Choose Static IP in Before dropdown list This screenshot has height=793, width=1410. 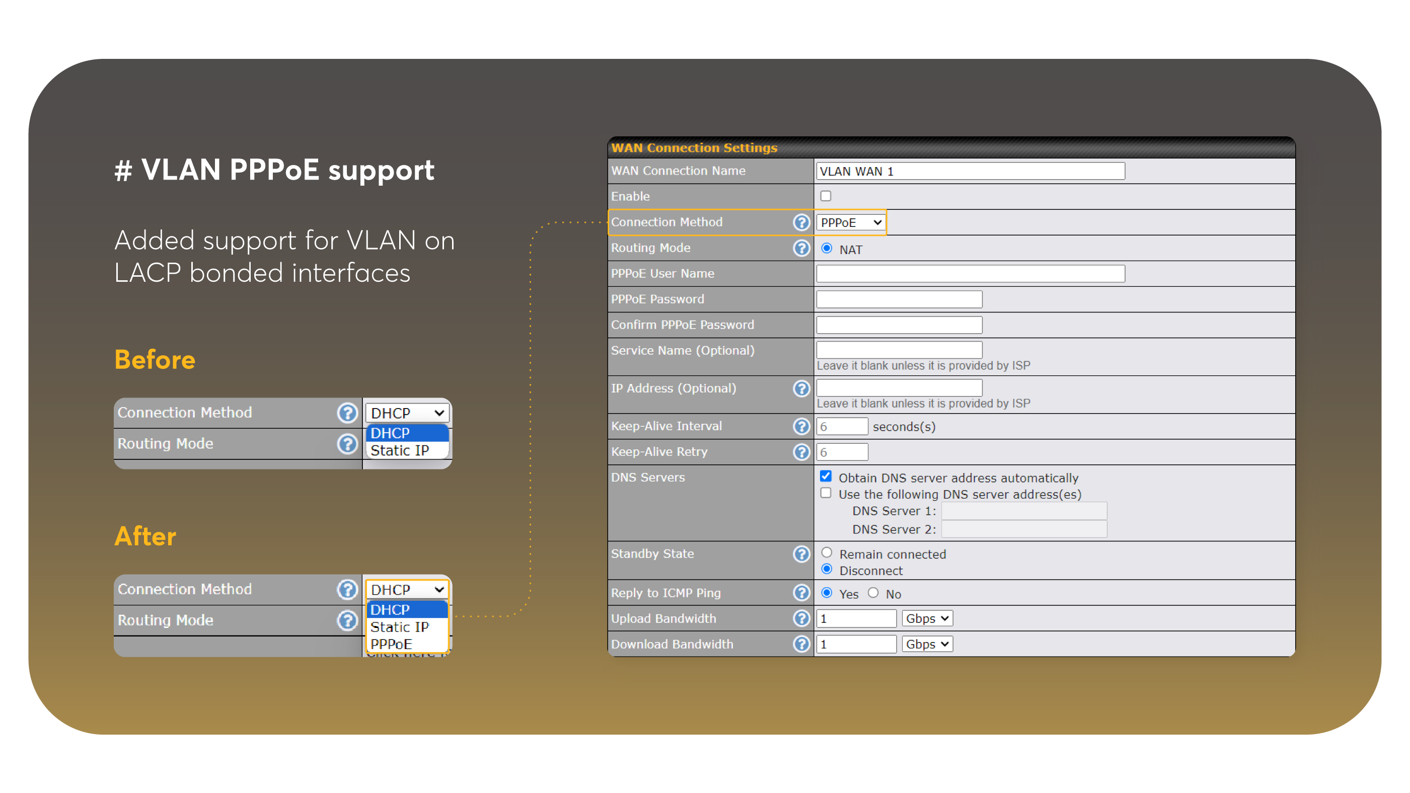pos(400,450)
